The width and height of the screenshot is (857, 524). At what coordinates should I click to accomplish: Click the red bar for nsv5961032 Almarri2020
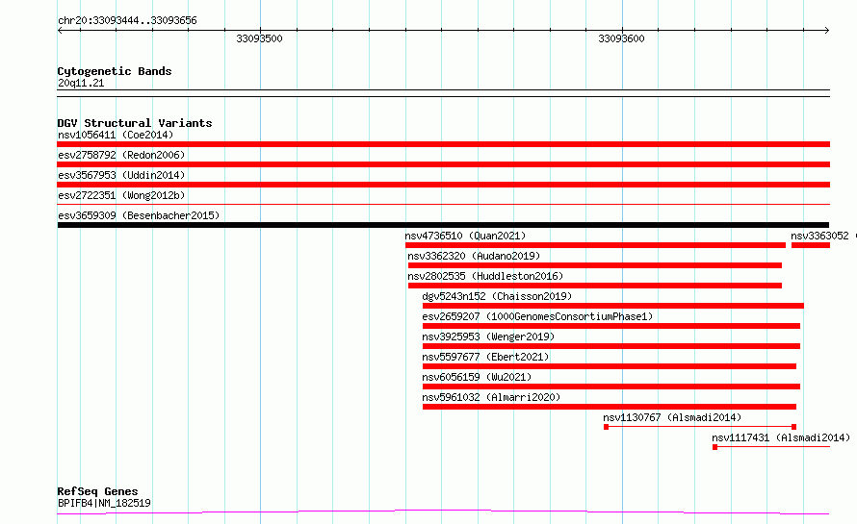[x=610, y=407]
